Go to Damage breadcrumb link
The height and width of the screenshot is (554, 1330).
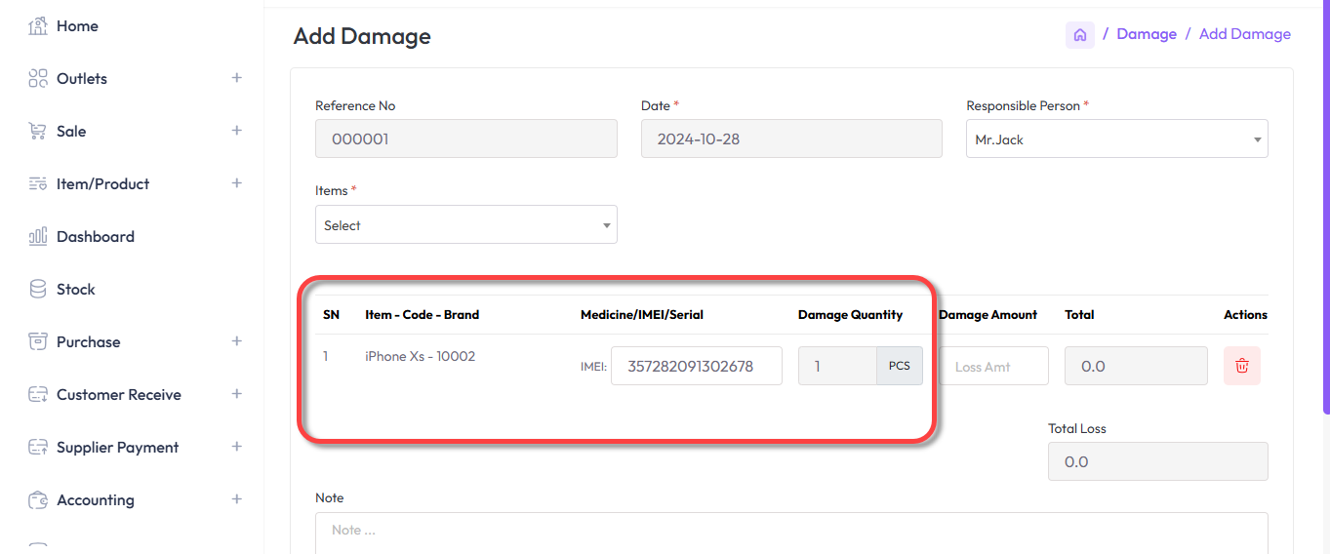click(1146, 34)
